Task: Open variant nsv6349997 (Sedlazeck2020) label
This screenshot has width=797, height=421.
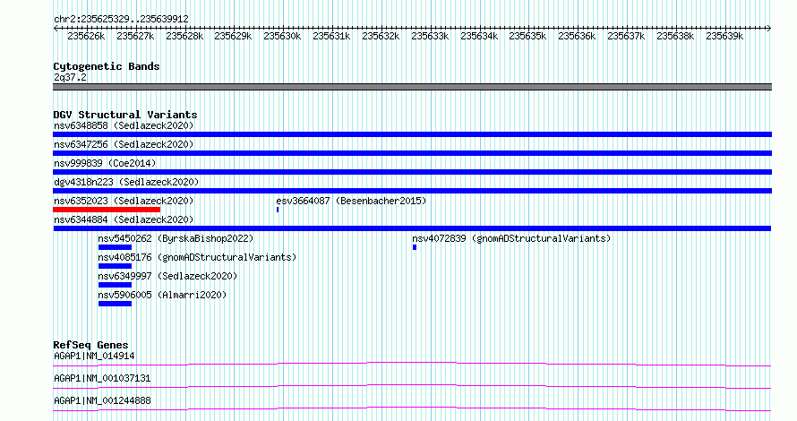Action: tap(167, 276)
